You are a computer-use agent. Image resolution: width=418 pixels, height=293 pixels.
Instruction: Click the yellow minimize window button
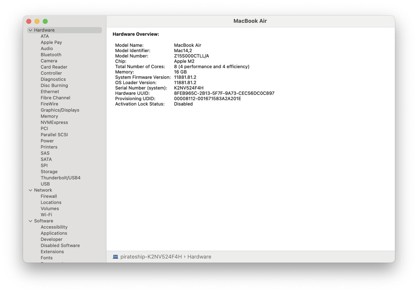[37, 21]
